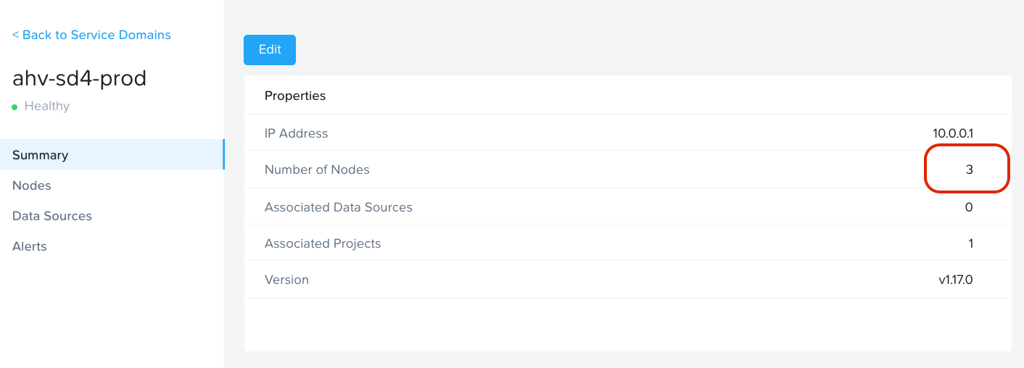Select the Number of Nodes label
Viewport: 1024px width, 368px height.
tap(317, 170)
